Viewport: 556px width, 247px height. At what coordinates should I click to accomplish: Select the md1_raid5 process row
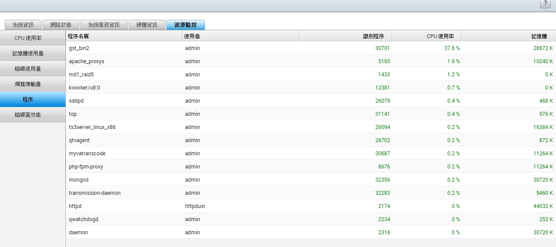coord(310,74)
